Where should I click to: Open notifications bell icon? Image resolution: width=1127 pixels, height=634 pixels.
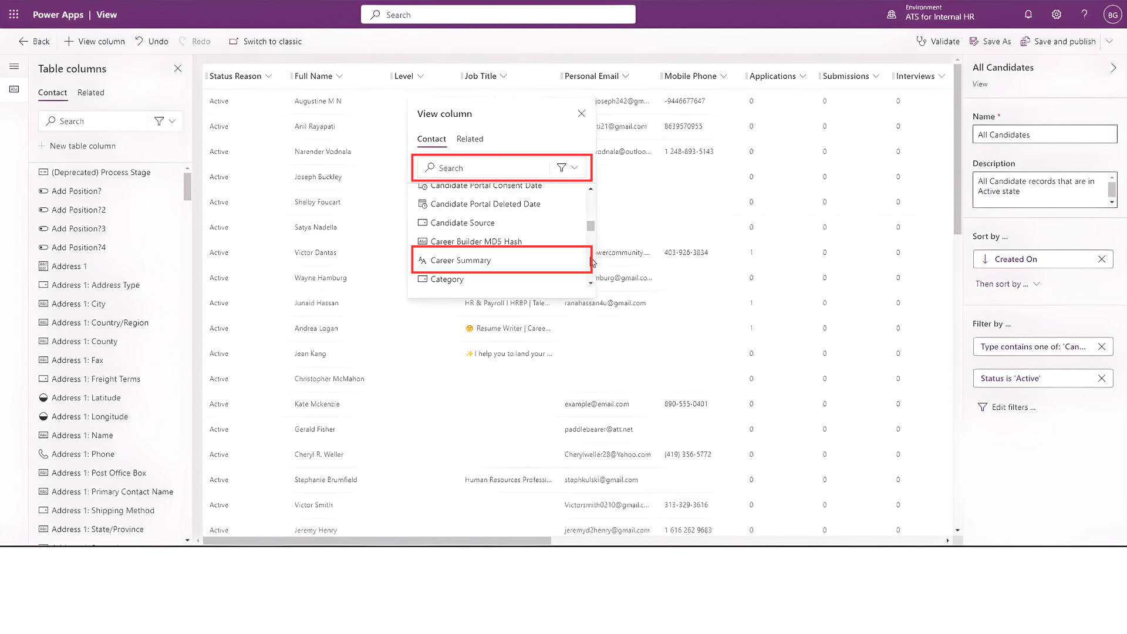coord(1028,15)
